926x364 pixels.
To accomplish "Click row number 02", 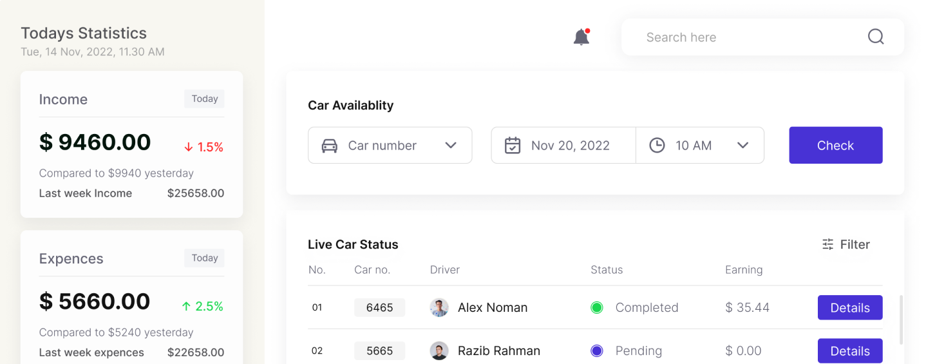I will click(317, 350).
